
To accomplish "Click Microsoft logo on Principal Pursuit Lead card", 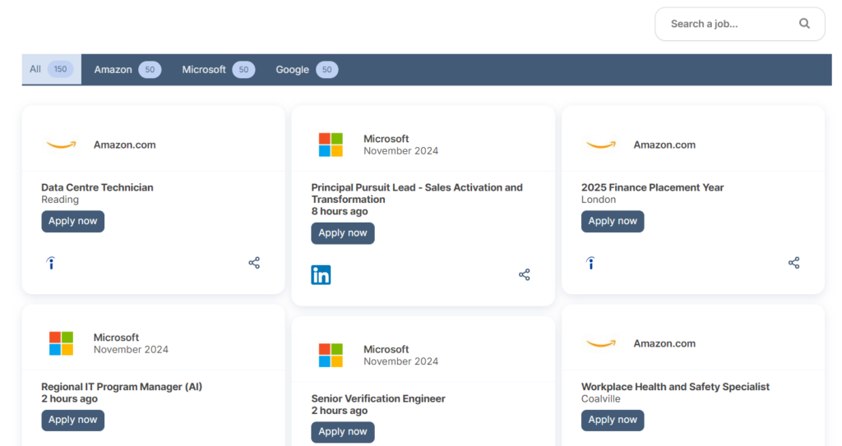I will click(331, 145).
